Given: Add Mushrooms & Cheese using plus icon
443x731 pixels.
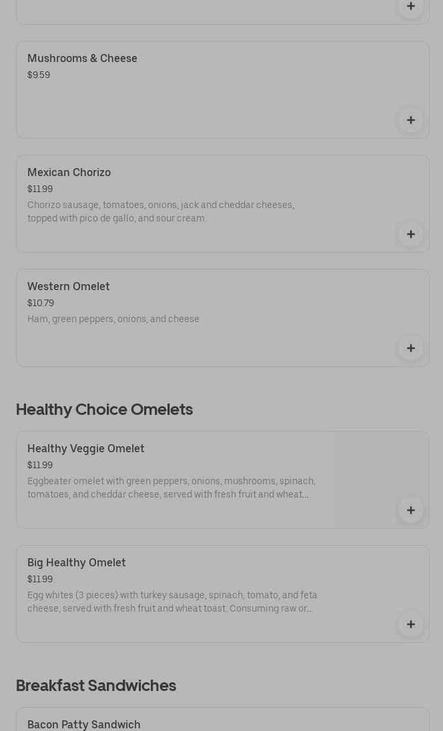Looking at the screenshot, I should (411, 120).
